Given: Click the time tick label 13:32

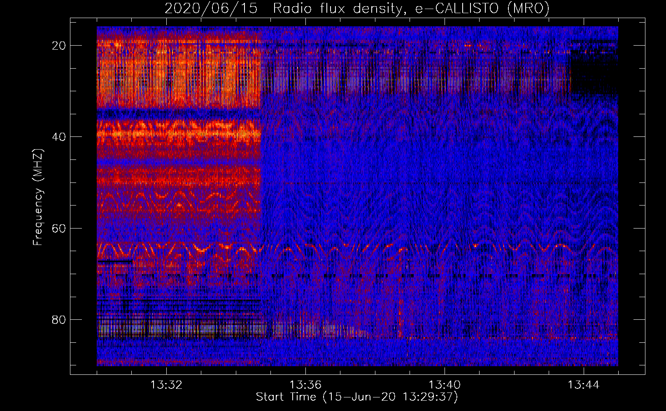Looking at the screenshot, I should [x=166, y=385].
